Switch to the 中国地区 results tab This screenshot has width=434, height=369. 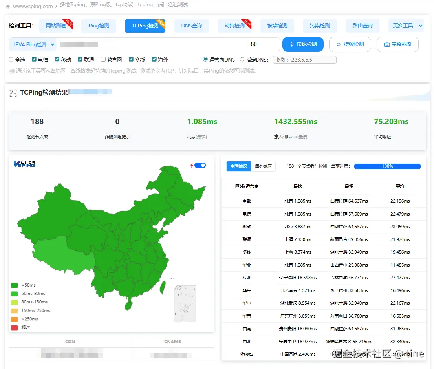coord(238,166)
